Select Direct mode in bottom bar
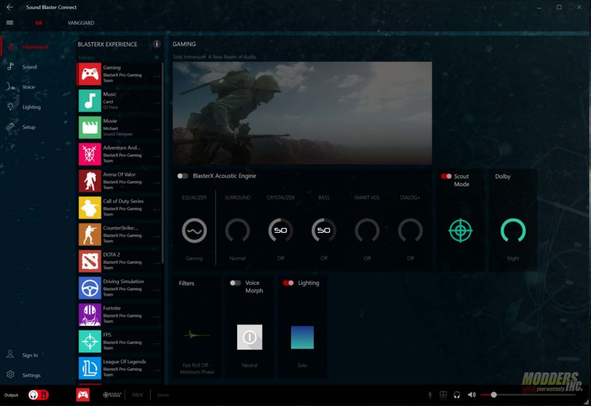 (x=163, y=395)
